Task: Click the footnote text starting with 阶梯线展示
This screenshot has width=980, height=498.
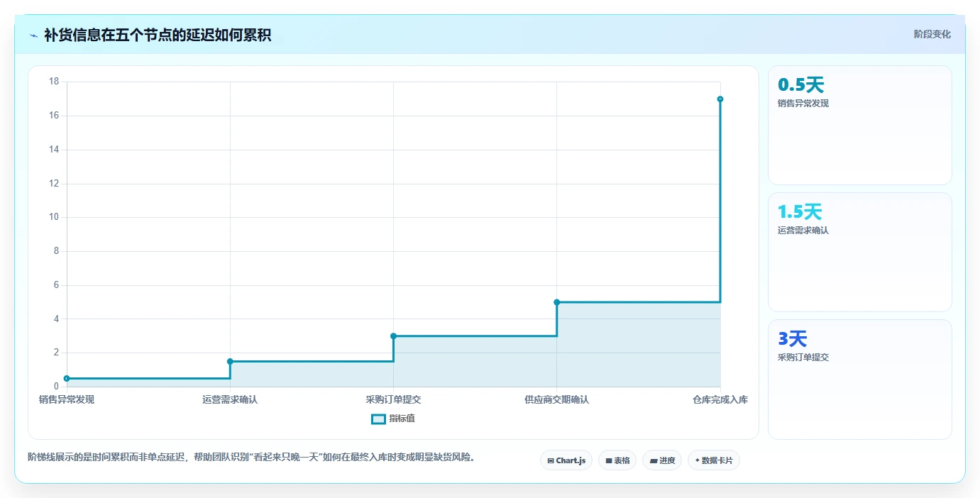Action: pos(251,458)
